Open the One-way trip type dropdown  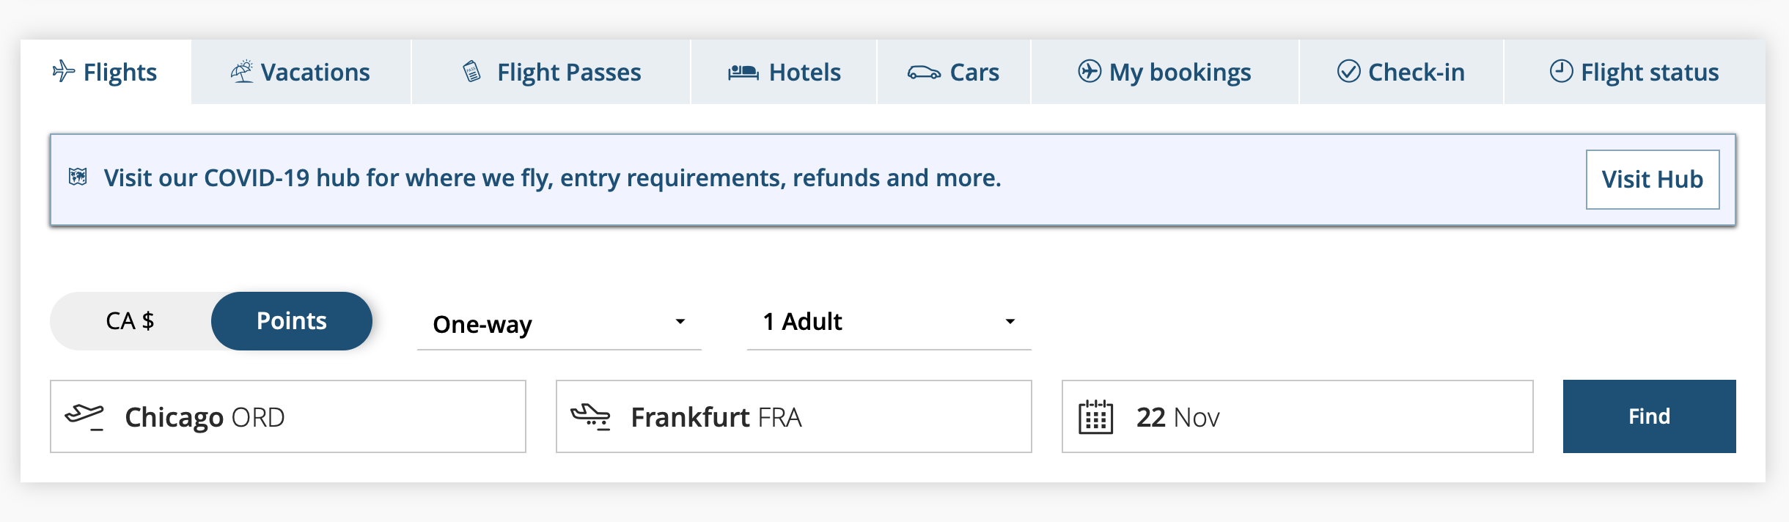[x=557, y=323]
